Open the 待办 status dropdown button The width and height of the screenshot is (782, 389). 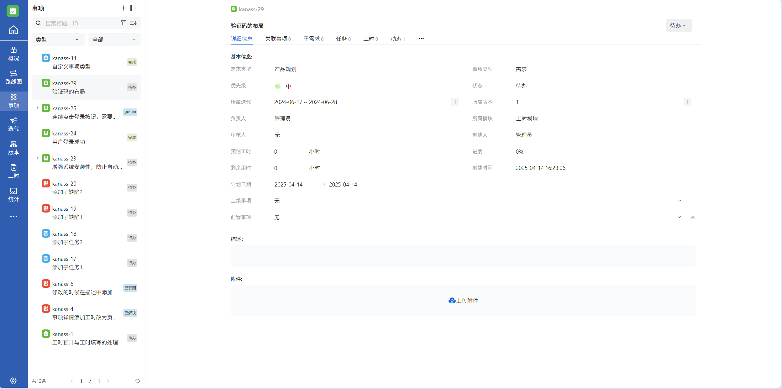coord(678,25)
